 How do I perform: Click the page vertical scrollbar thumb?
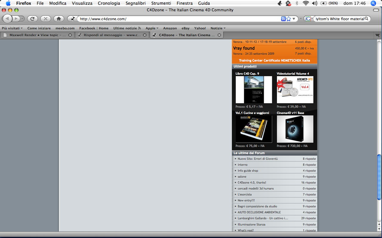point(379,177)
